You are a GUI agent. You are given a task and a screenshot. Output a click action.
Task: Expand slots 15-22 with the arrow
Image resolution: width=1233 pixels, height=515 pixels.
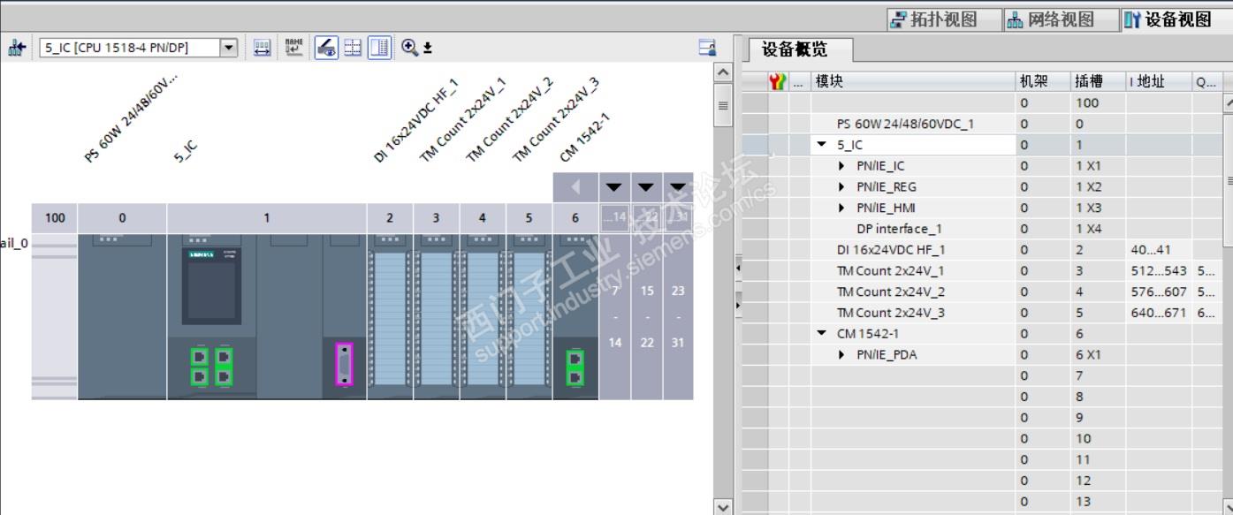point(647,187)
